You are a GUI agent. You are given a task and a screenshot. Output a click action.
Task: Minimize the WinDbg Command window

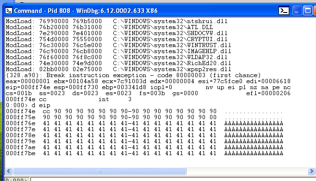(x=297, y=11)
